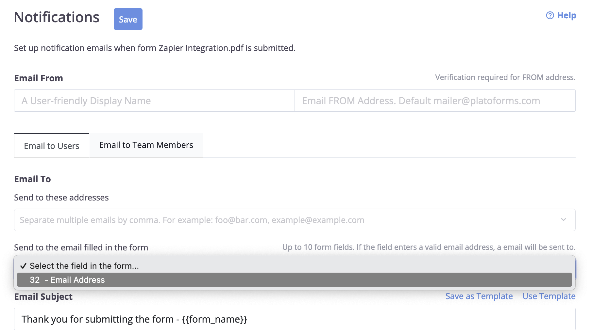The image size is (591, 335).
Task: Switch to the Email to Users tab
Action: click(x=52, y=146)
